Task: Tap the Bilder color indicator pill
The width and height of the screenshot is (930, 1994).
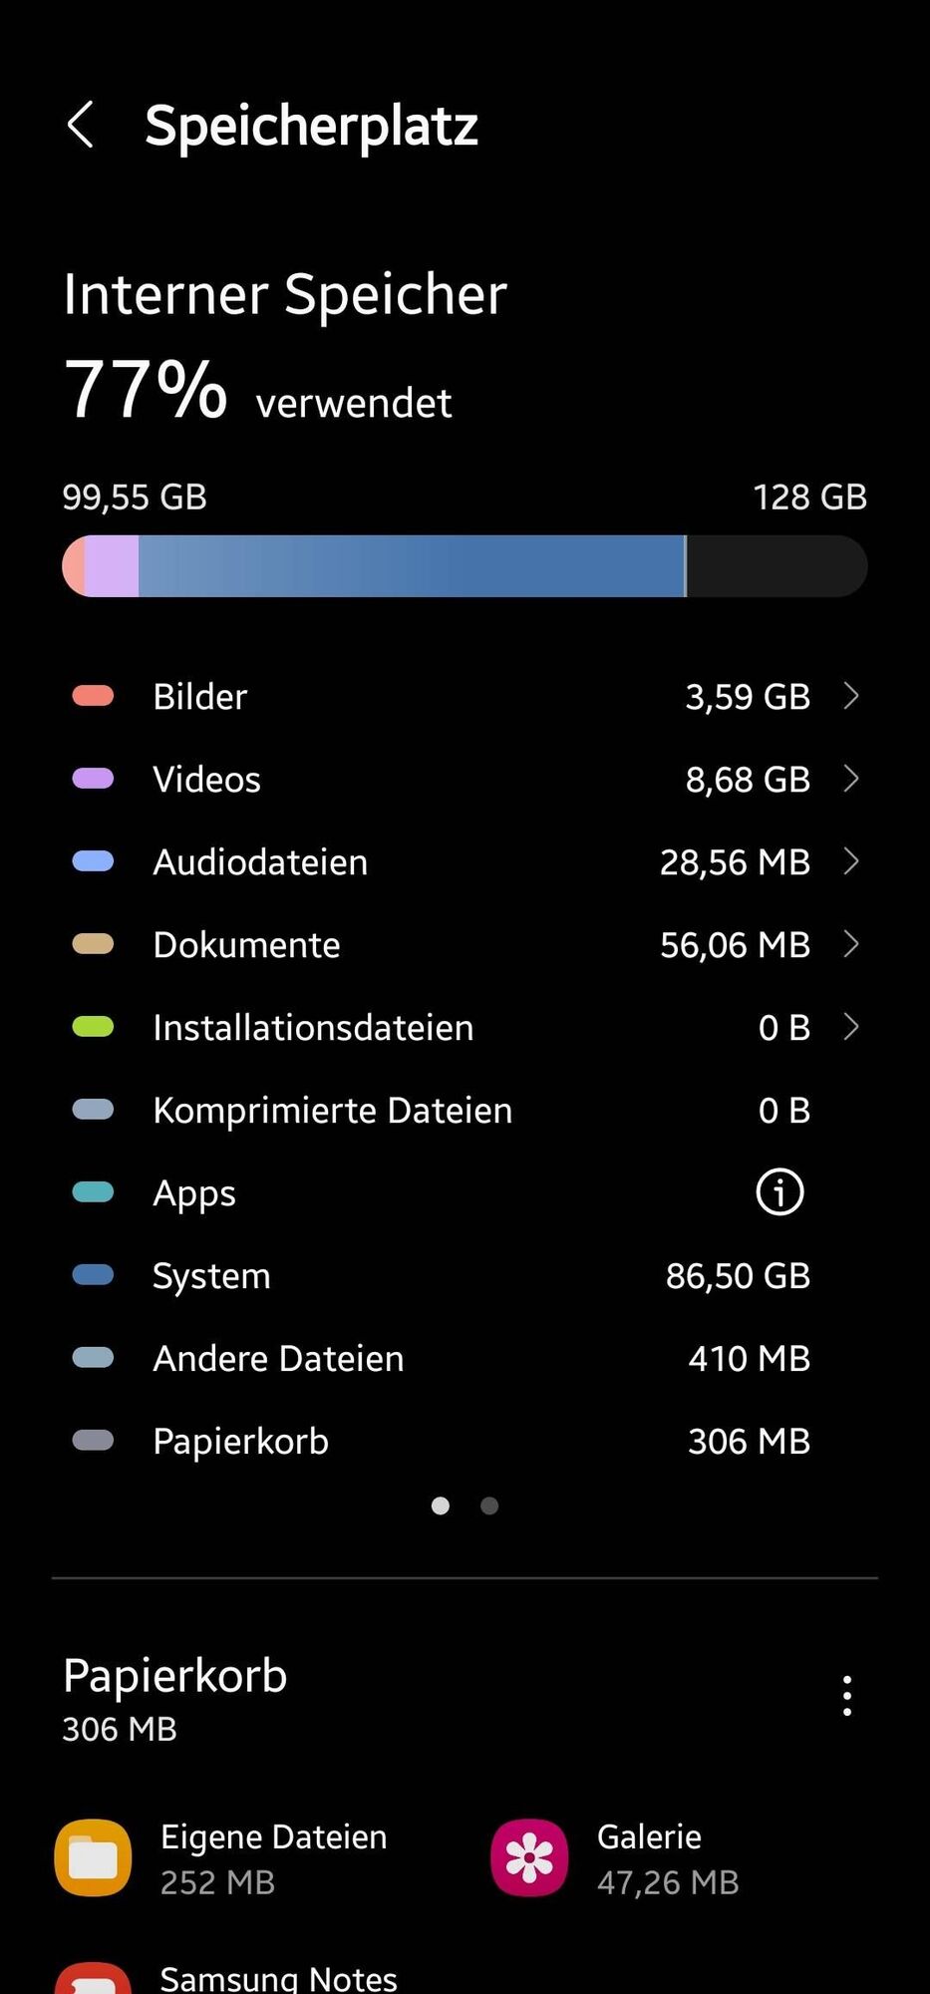Action: tap(93, 696)
